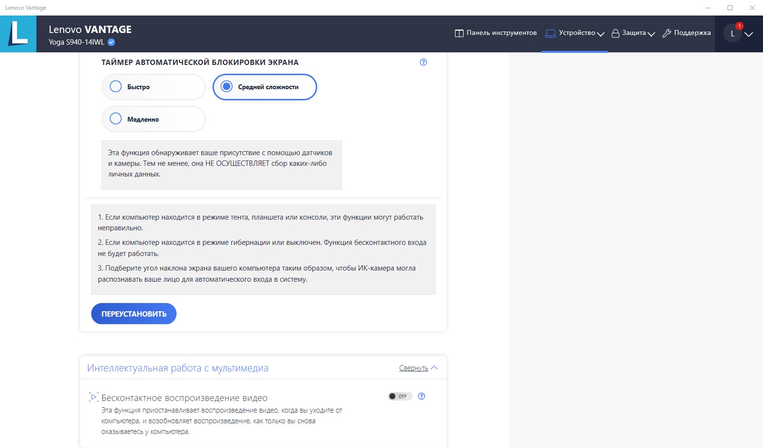This screenshot has height=448, width=763.
Task: Click the help icon beside the screen lock timer heading
Action: click(423, 62)
